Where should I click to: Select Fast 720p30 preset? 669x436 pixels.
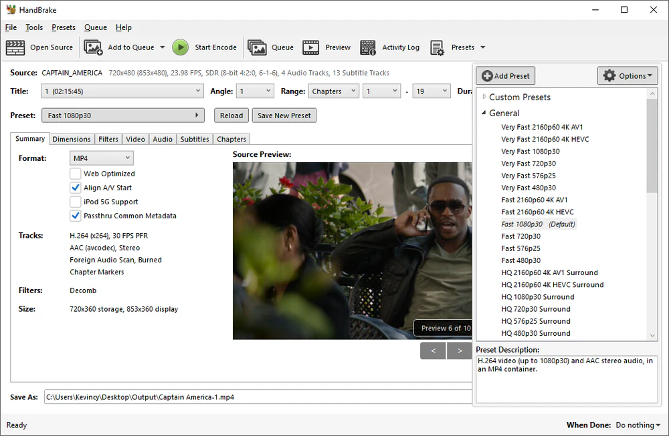pyautogui.click(x=521, y=236)
